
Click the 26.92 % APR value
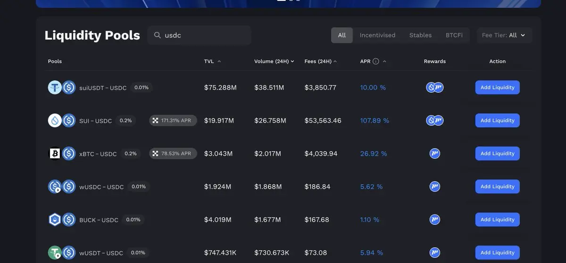[x=374, y=153]
